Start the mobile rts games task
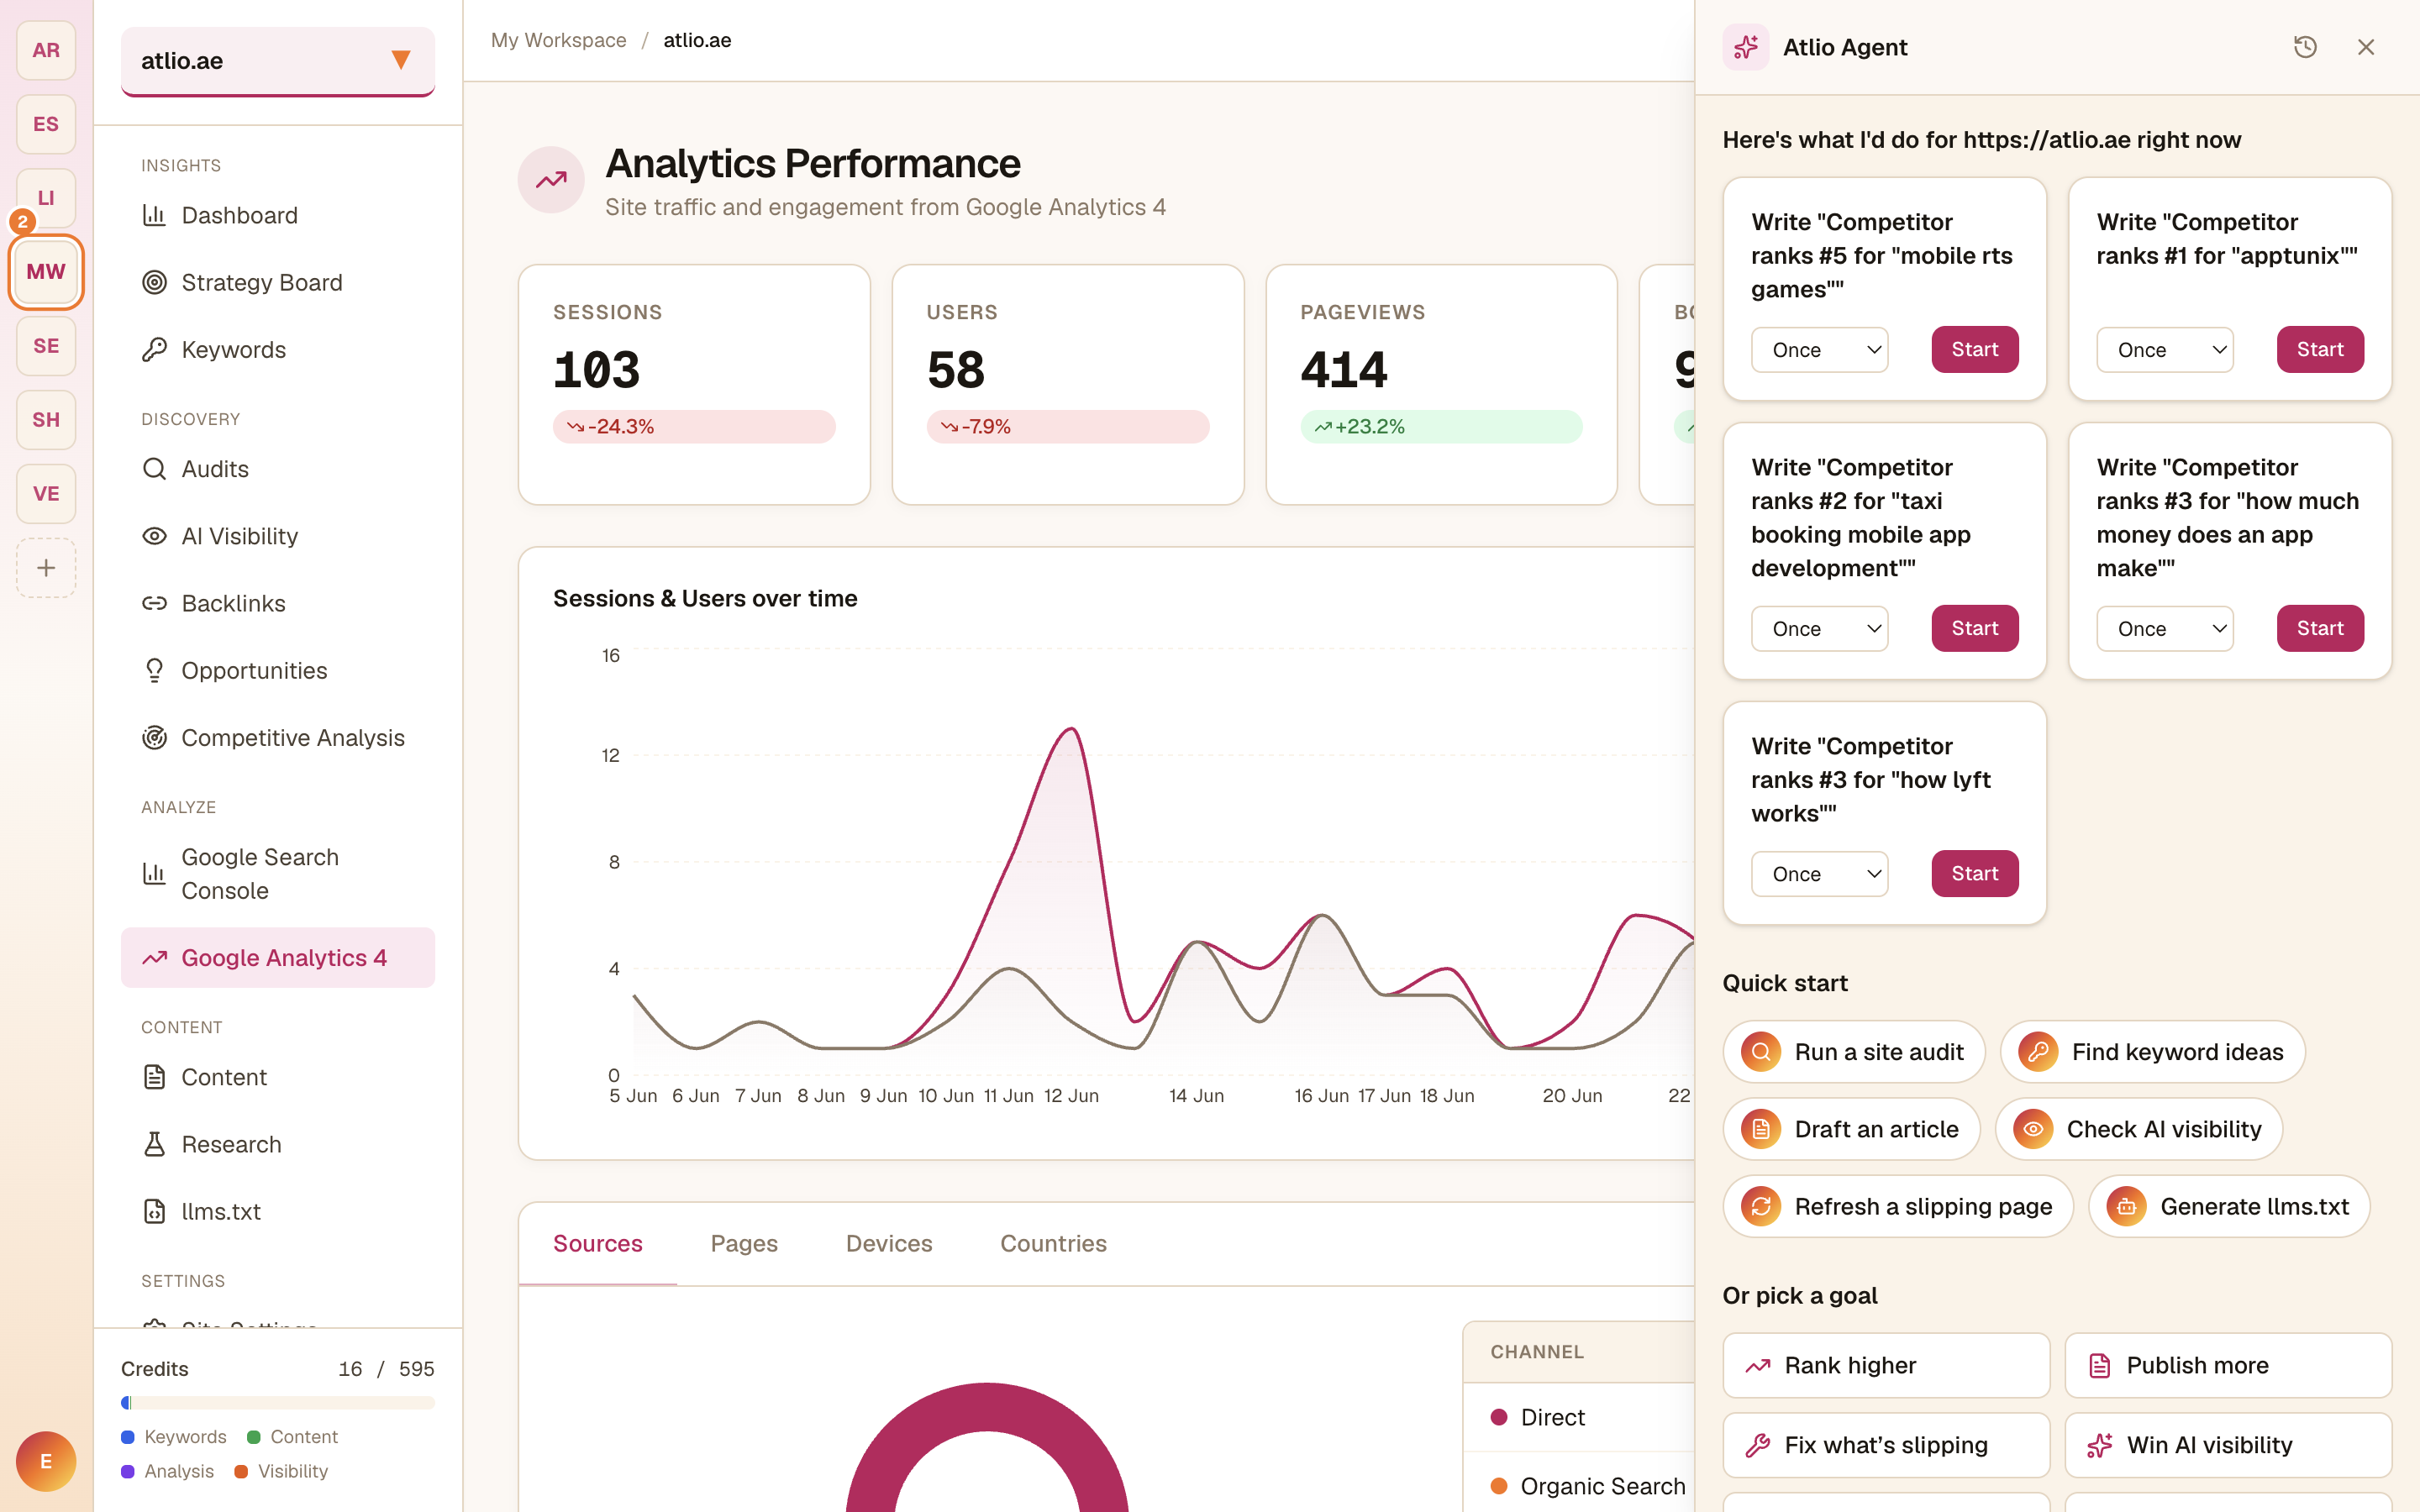Viewport: 2420px width, 1512px height. (x=1975, y=350)
